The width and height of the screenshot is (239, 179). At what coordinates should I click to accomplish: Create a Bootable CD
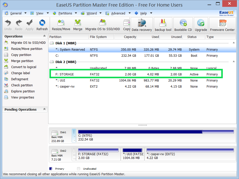coord(183,25)
